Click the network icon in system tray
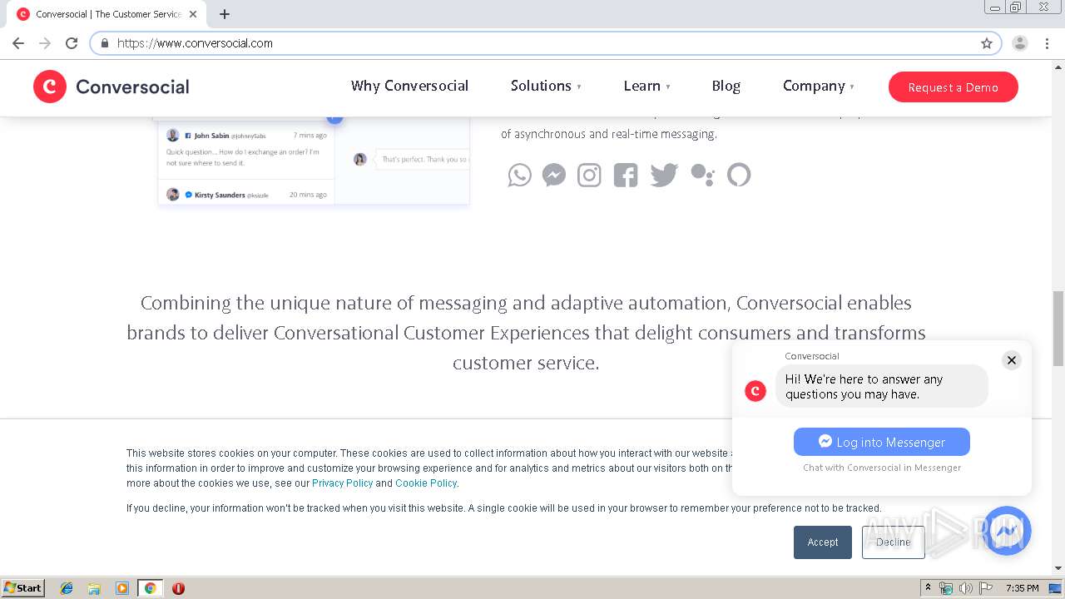Image resolution: width=1065 pixels, height=599 pixels. point(946,588)
